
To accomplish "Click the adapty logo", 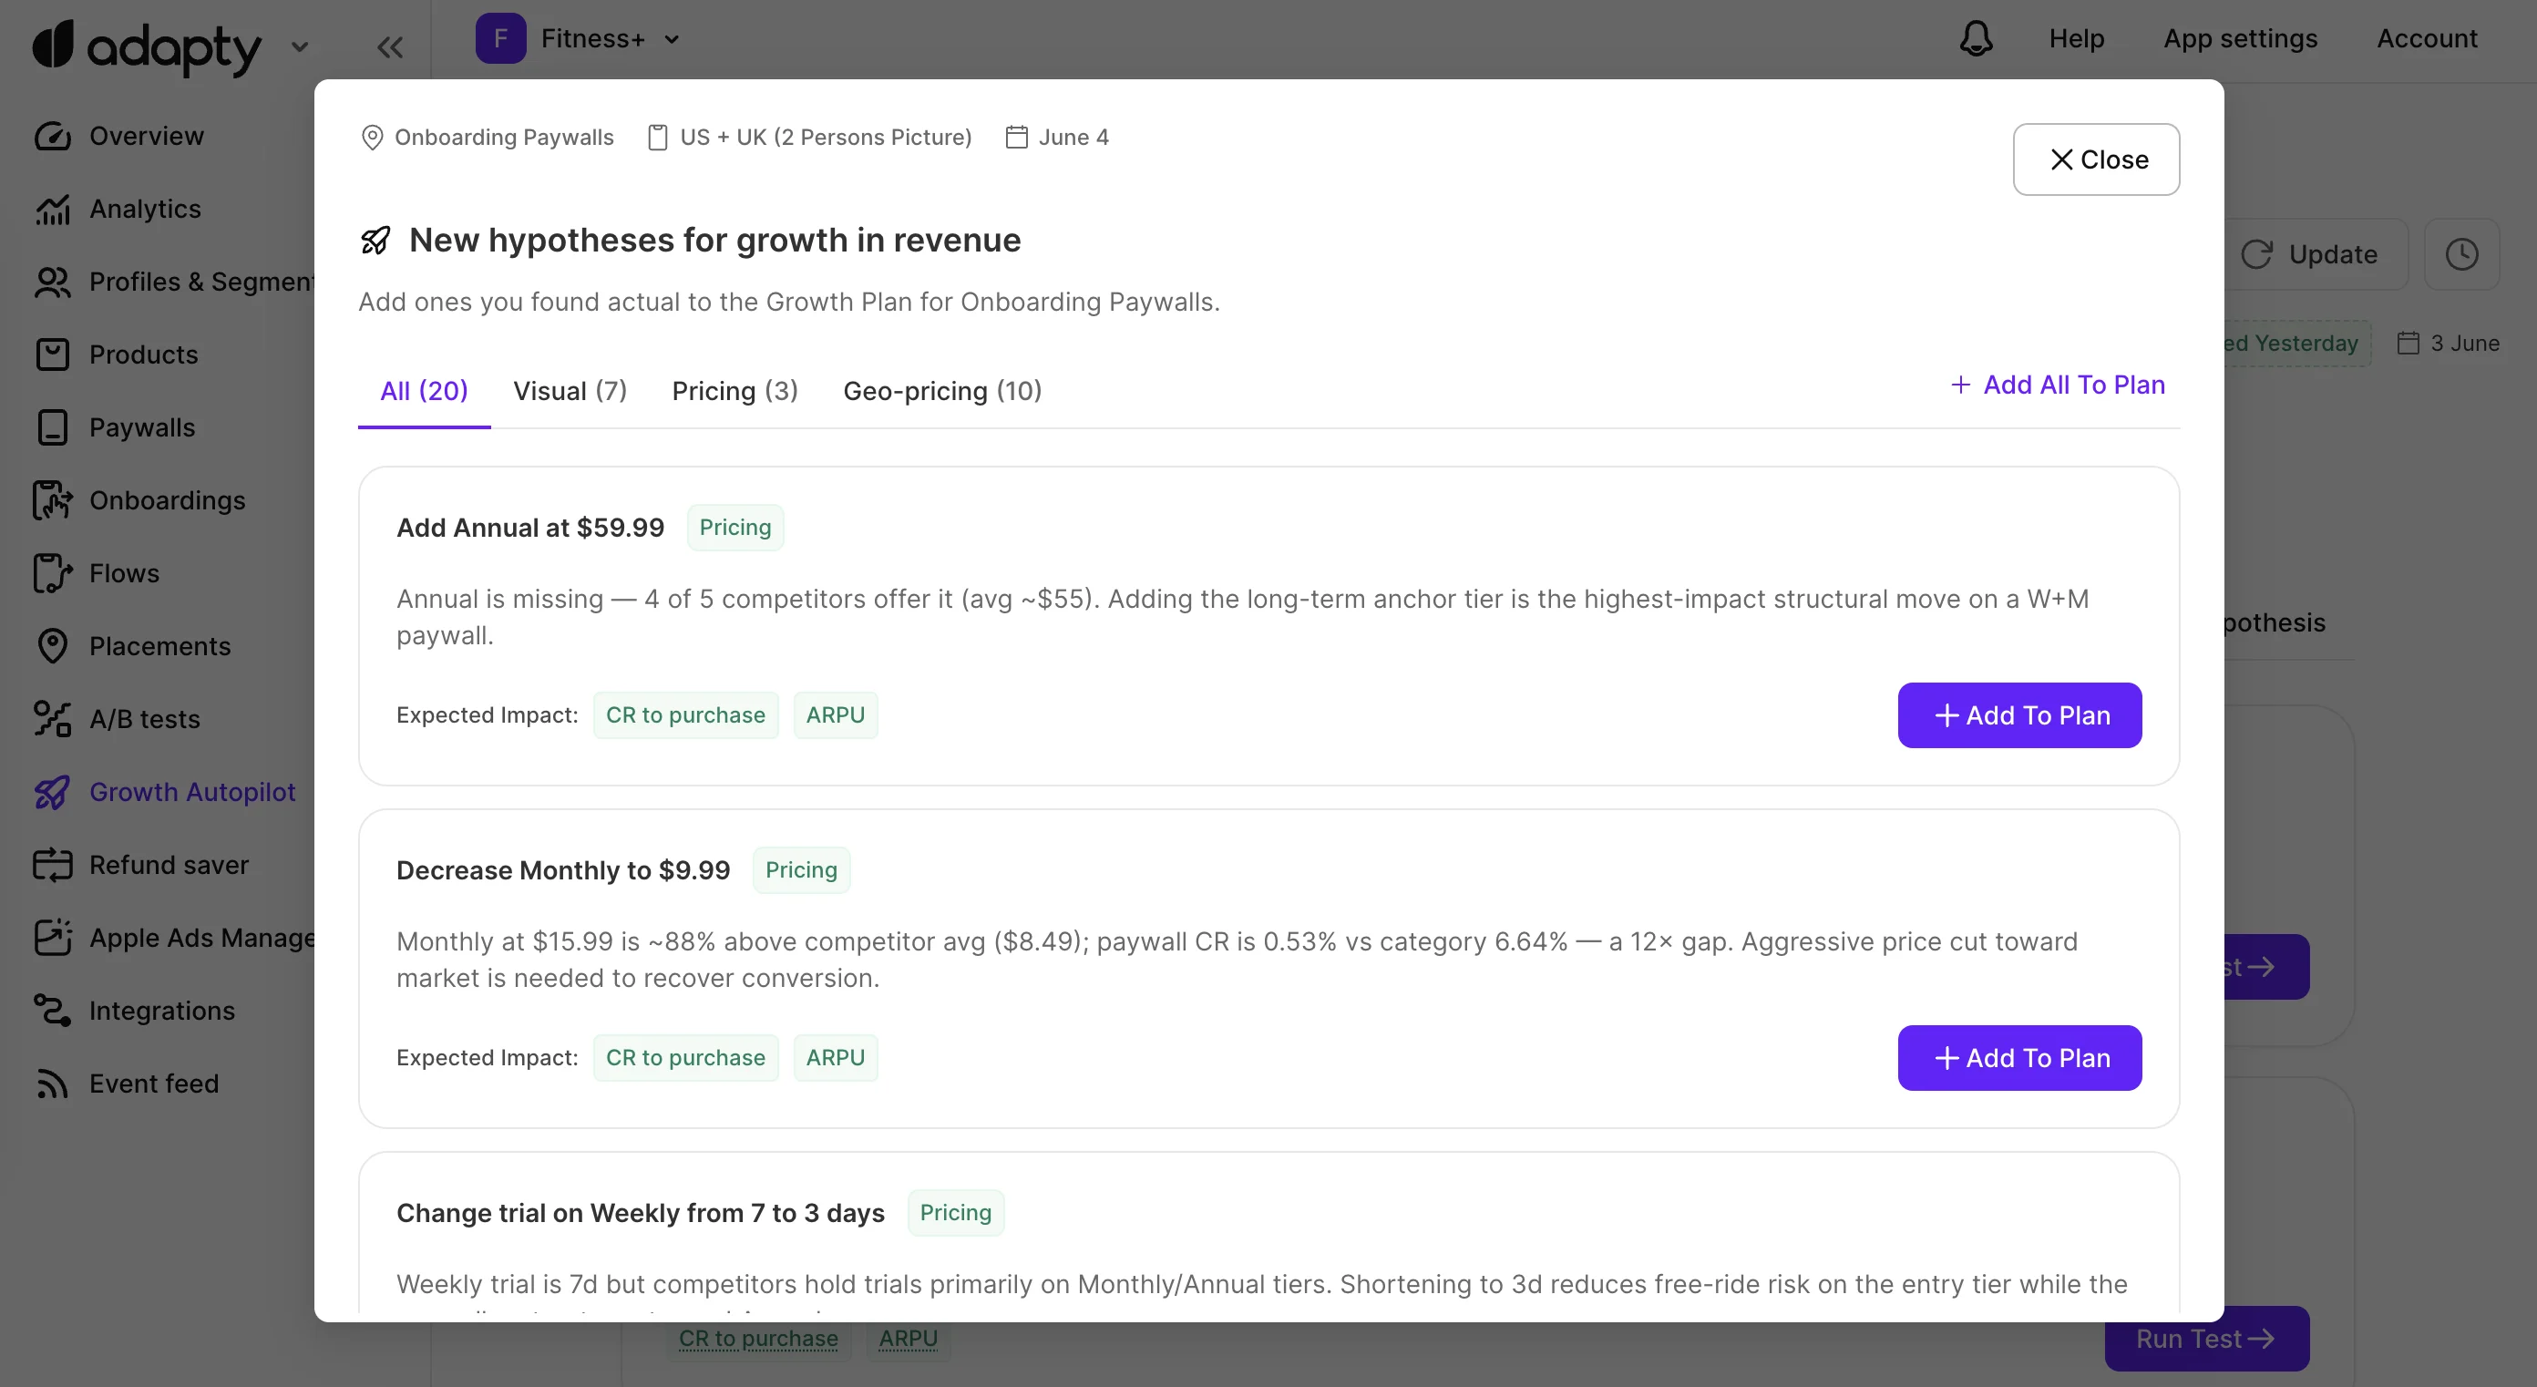I will point(147,46).
